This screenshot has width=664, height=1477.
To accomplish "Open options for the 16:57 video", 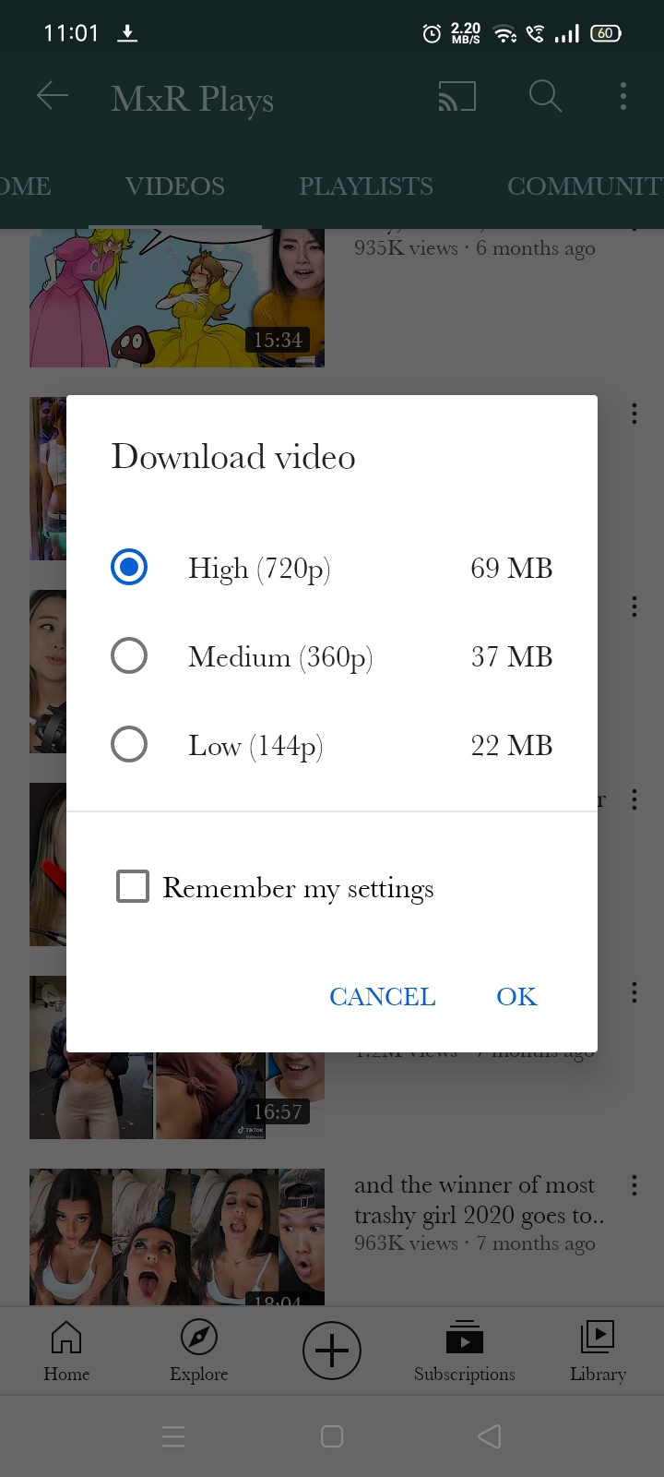I will [x=634, y=991].
